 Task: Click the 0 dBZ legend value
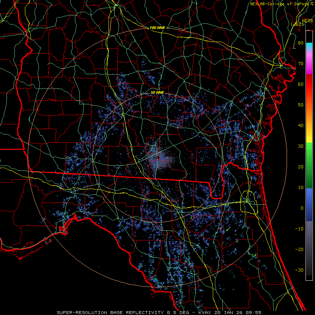pyautogui.click(x=302, y=208)
